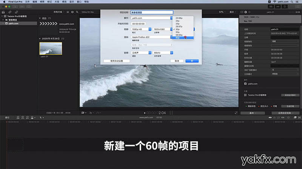Viewport: 302px width, 169px height.
Task: Show the titles and generators sidebar icon
Action: tap(17, 12)
